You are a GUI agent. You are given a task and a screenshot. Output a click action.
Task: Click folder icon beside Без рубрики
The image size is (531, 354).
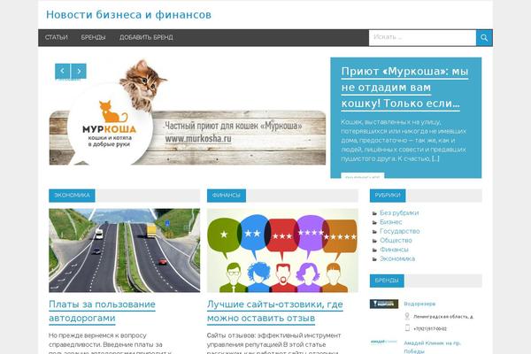pyautogui.click(x=374, y=213)
